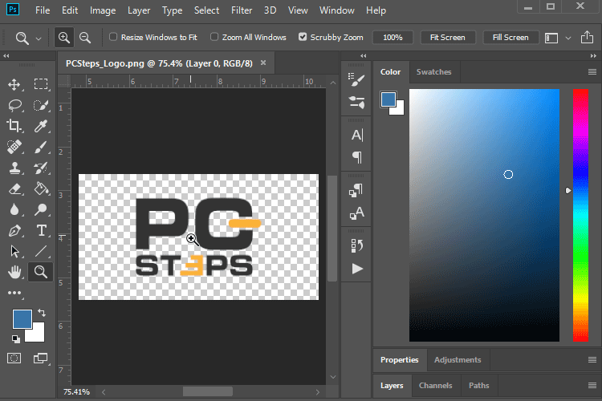602x401 pixels.
Task: Change the screen mode
Action: click(41, 358)
